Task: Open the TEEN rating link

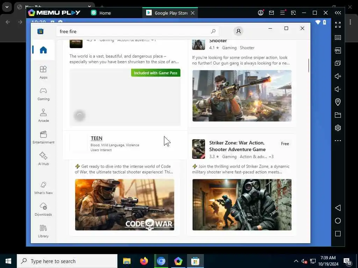Action: pyautogui.click(x=96, y=138)
